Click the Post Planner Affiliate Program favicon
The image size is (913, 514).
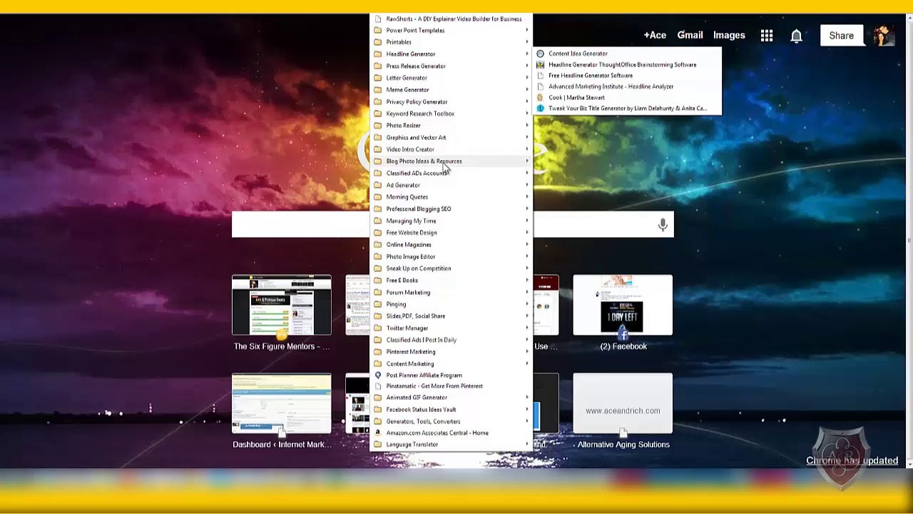point(378,376)
